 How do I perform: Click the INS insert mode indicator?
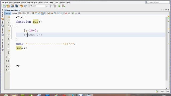point(168,91)
